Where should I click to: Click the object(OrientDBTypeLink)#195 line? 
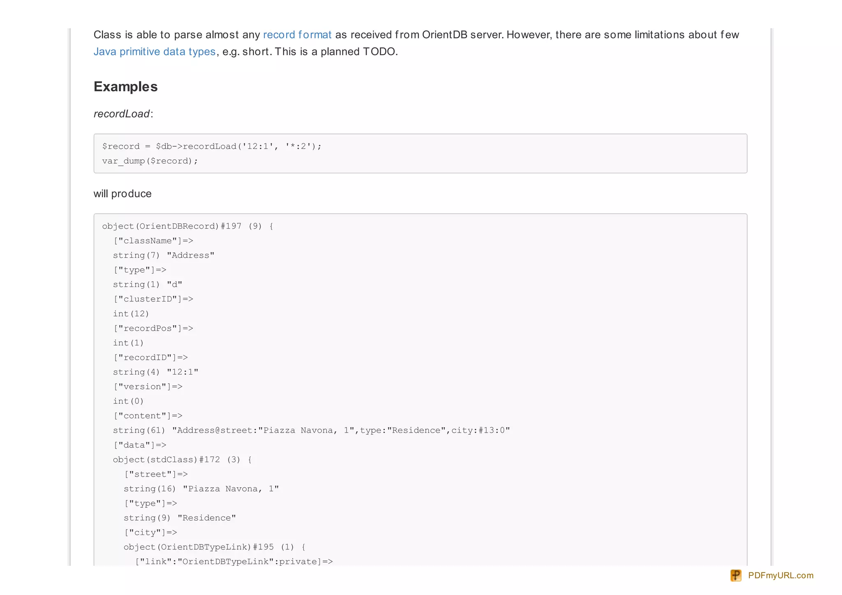[x=214, y=547]
